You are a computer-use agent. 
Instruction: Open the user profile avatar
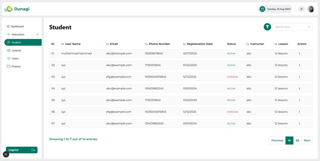pyautogui.click(x=311, y=9)
